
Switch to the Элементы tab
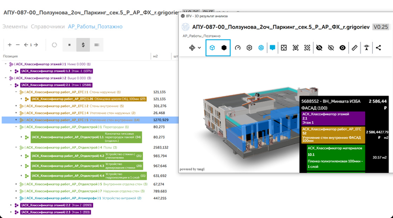coord(15,27)
